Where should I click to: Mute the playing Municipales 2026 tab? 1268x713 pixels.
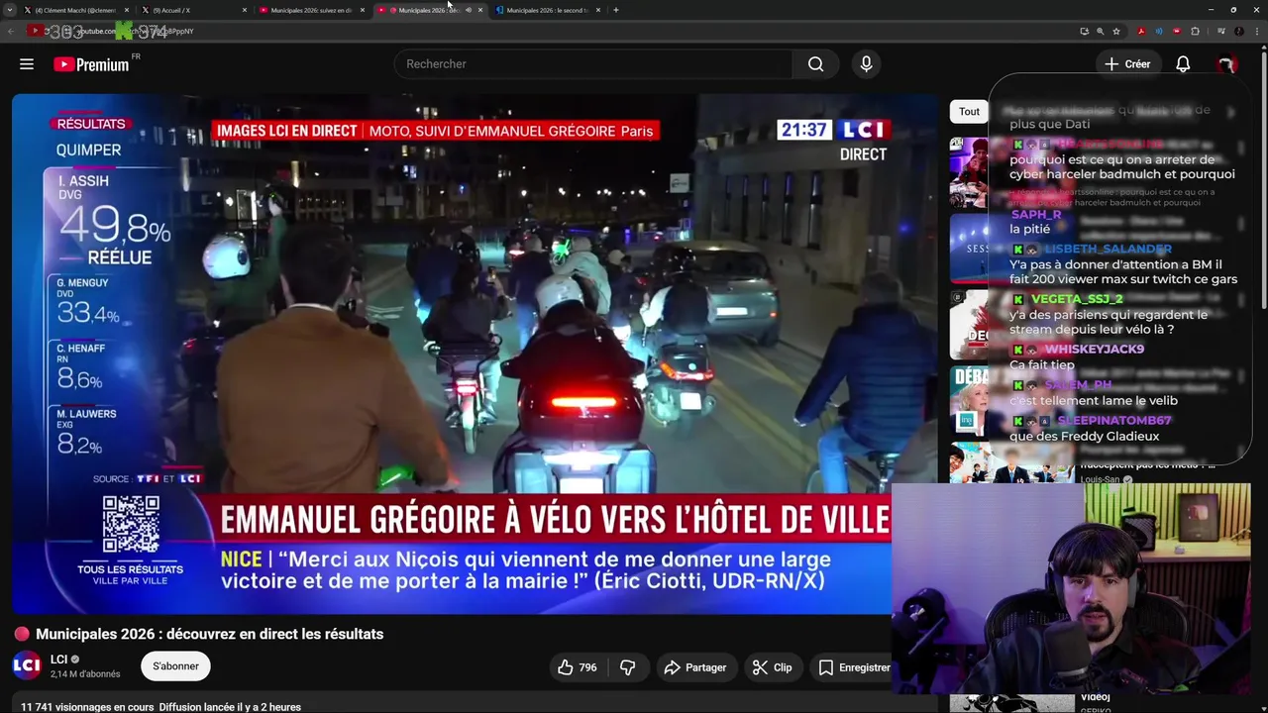coord(469,10)
